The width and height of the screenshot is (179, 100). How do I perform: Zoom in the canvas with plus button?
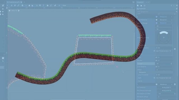(19, 11)
